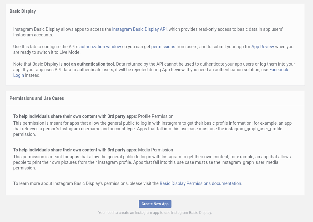
Task: Click the authorization window link
Action: click(100, 47)
